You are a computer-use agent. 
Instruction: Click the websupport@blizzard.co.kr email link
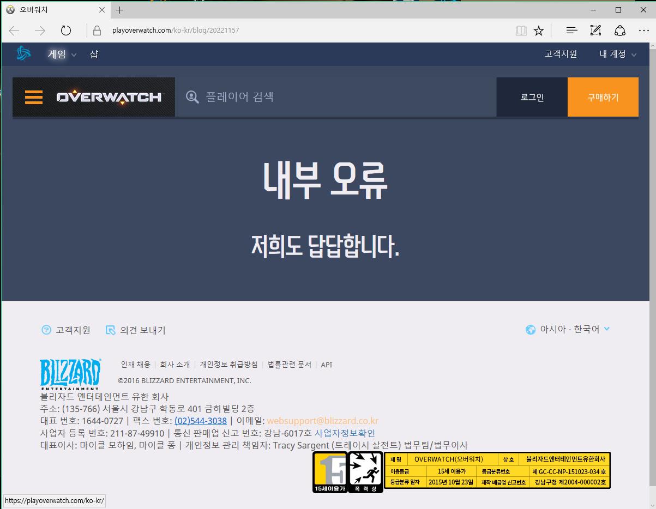click(322, 421)
